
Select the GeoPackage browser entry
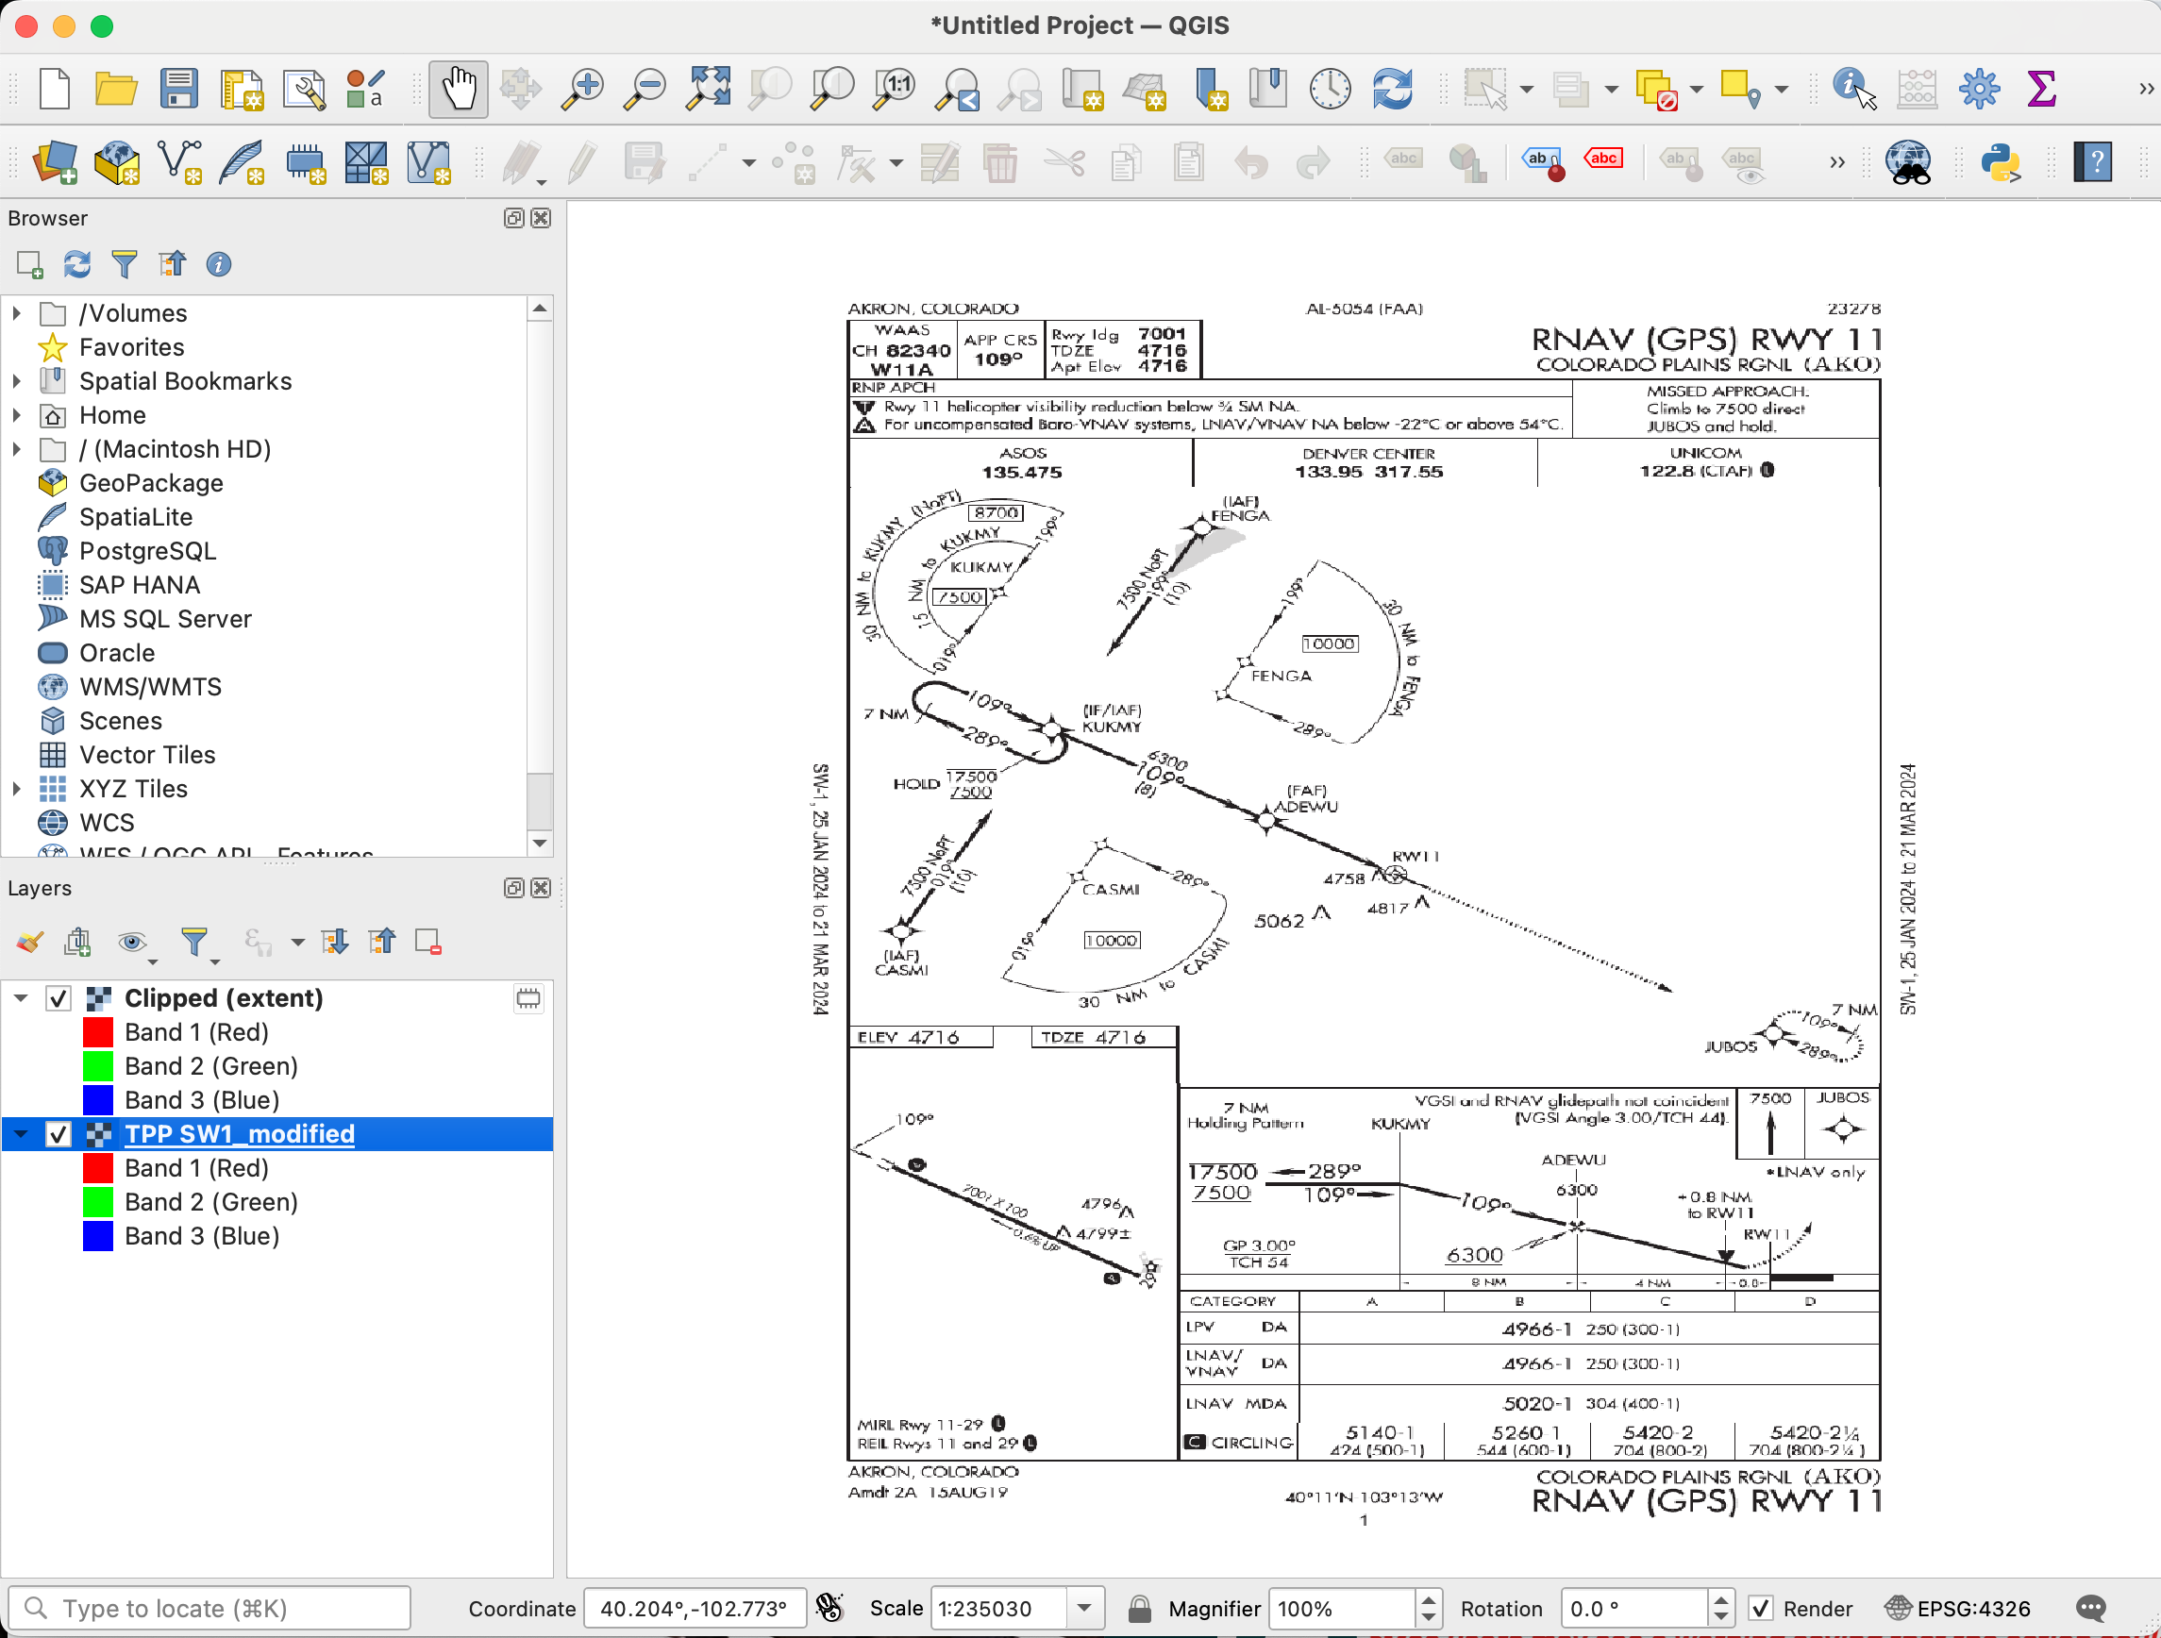[151, 483]
